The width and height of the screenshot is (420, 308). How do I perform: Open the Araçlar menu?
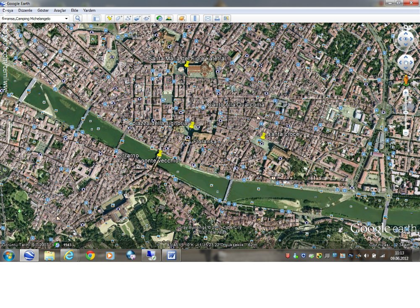[x=60, y=10]
